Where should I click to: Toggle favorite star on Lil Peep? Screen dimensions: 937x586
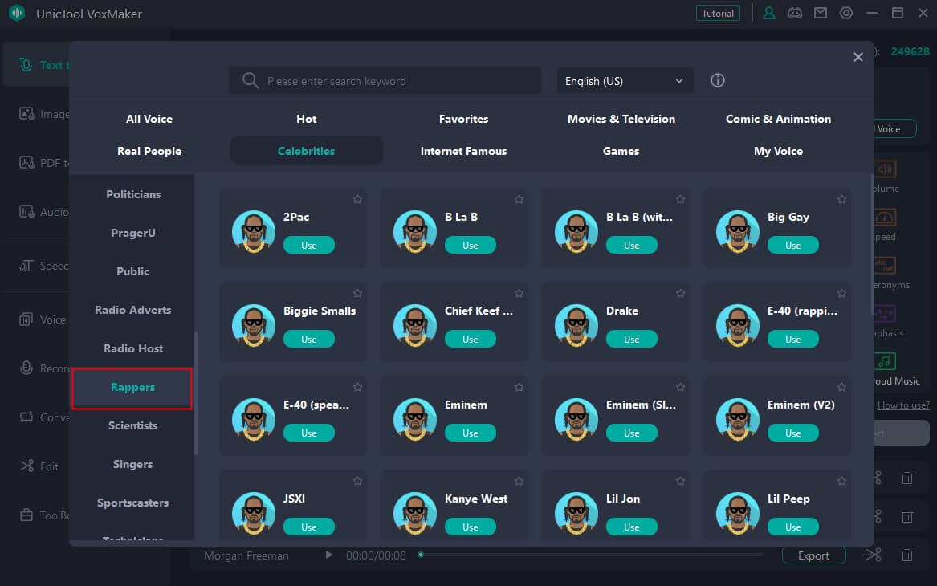(x=841, y=481)
